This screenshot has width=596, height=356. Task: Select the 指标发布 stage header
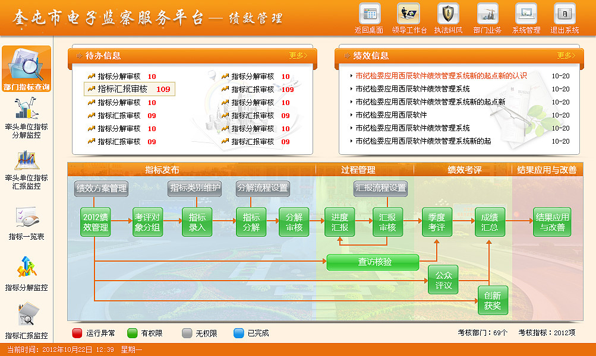click(162, 170)
